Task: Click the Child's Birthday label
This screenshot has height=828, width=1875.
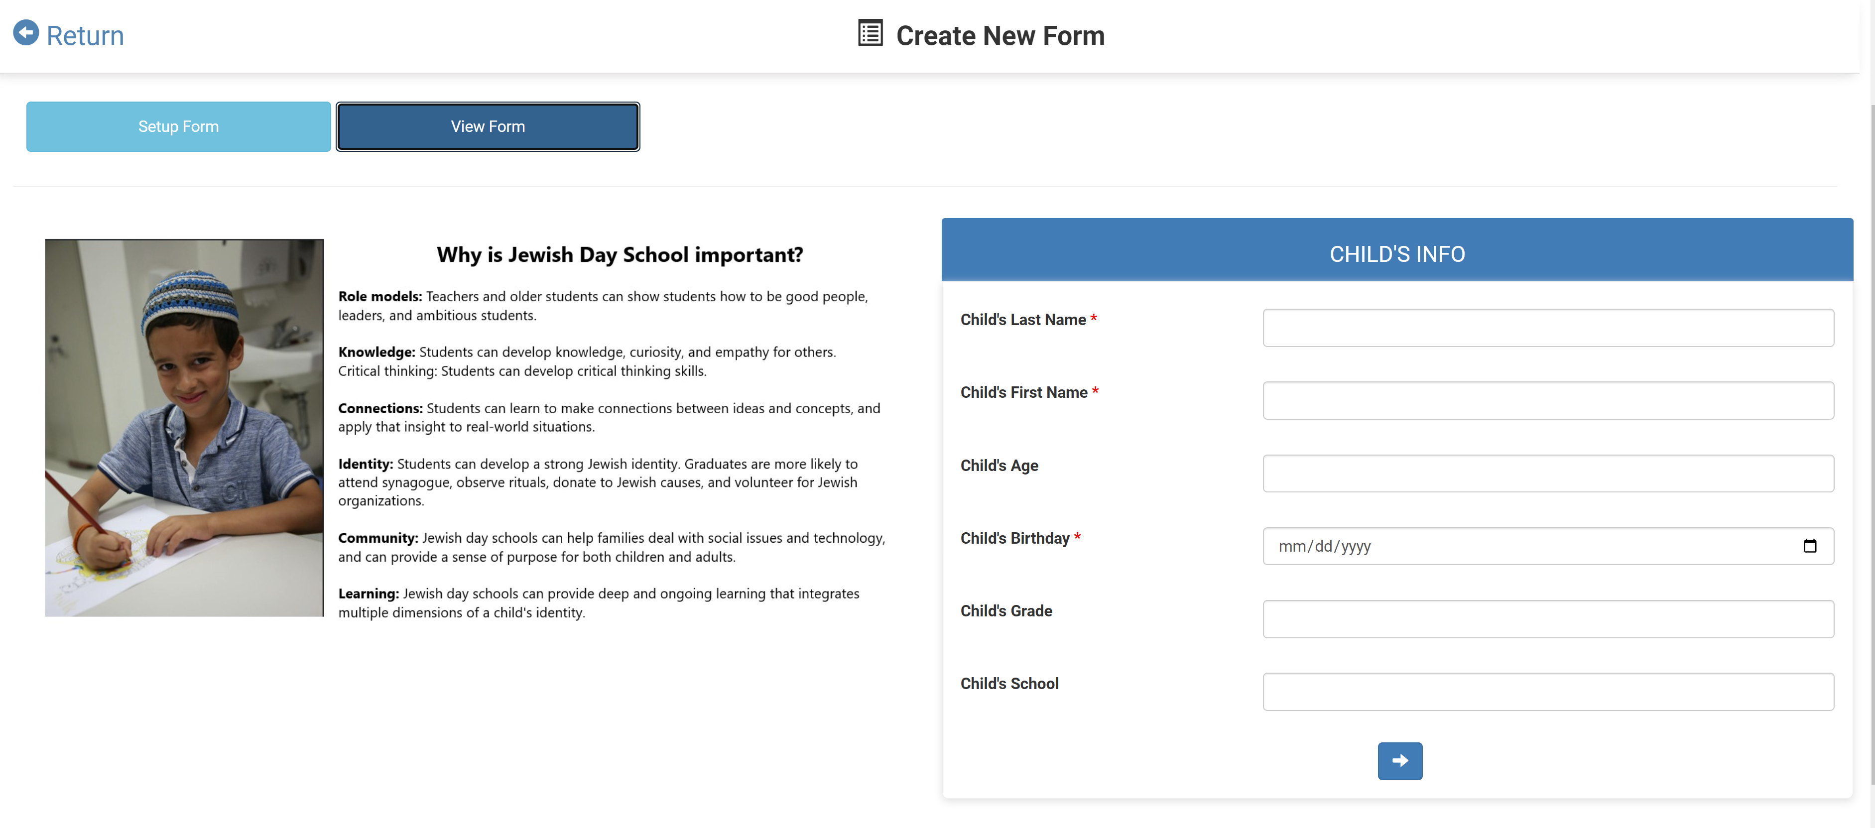Action: [1014, 538]
